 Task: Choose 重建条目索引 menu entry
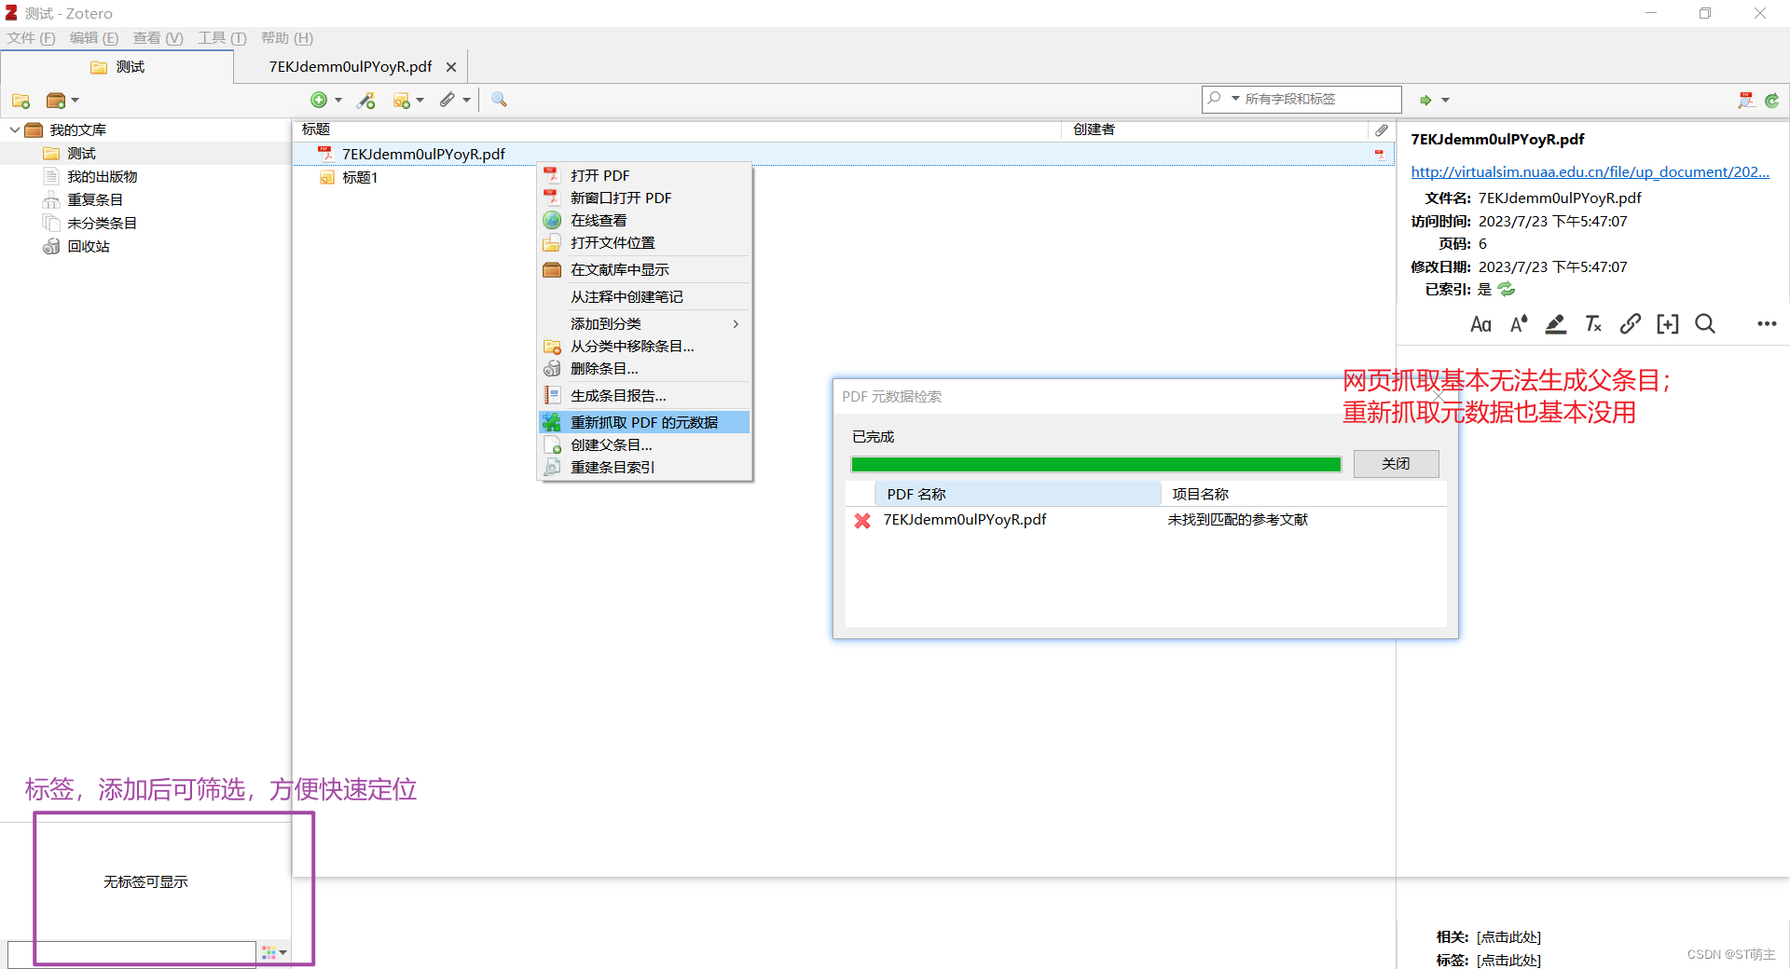tap(644, 467)
